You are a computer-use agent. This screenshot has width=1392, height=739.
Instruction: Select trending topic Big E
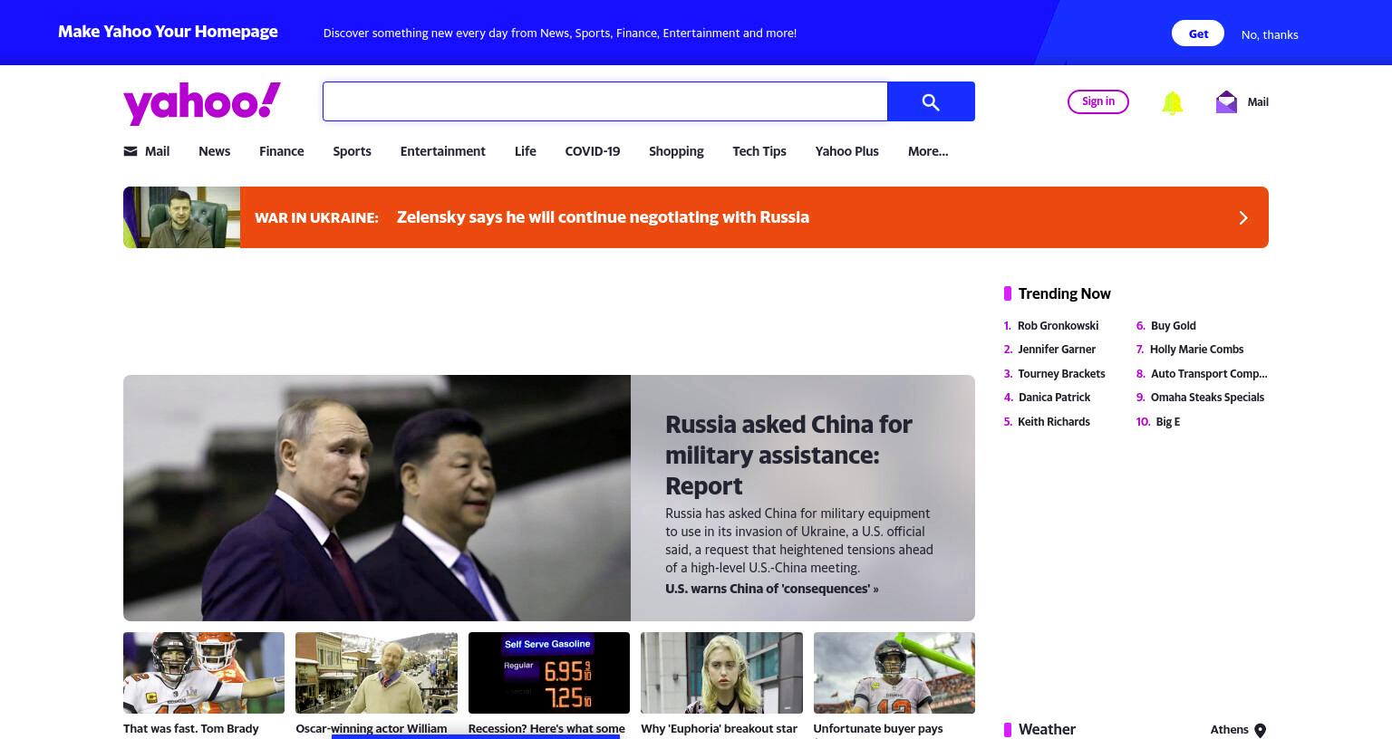[x=1168, y=422]
